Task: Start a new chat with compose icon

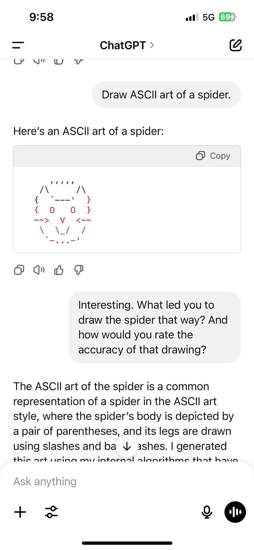Action: point(235,45)
